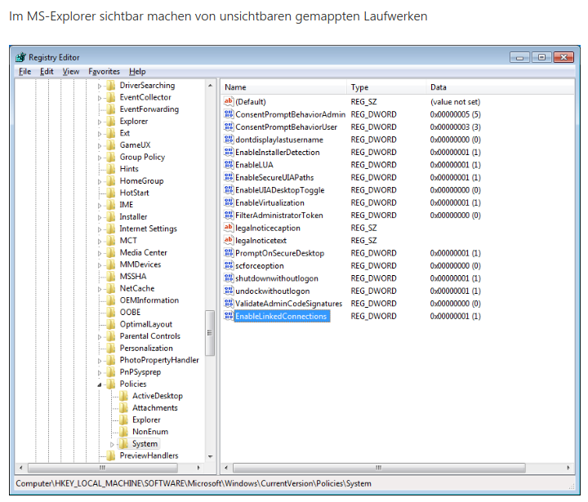This screenshot has height=502, width=588.
Task: Click the DWORD icon beside PromptOnSecureDesktop
Action: pyautogui.click(x=229, y=253)
